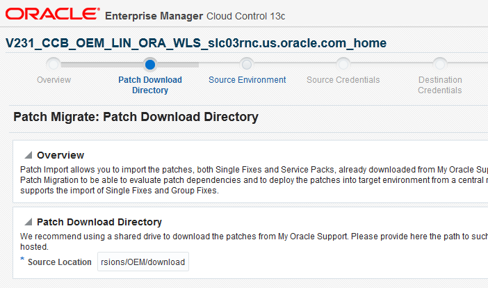Image resolution: width=488 pixels, height=288 pixels.
Task: Click the text 'We recommend using a shared drive'
Action: click(254, 241)
